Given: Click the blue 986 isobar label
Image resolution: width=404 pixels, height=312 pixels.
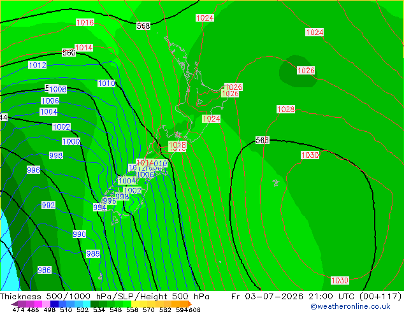Looking at the screenshot, I should tap(45, 270).
